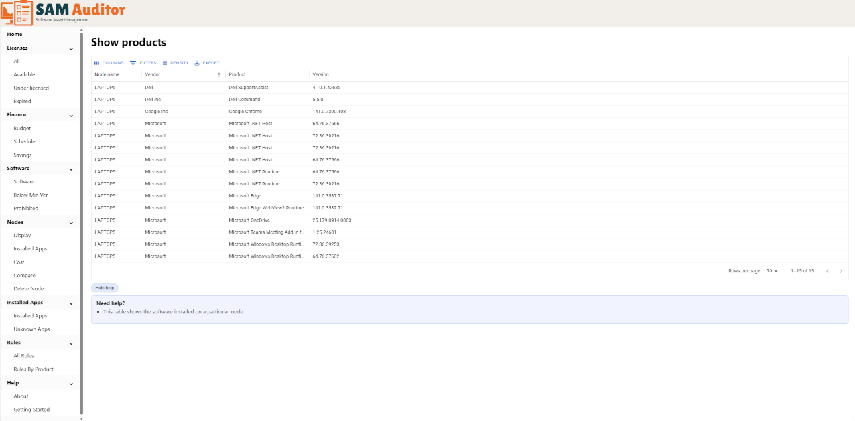Select Unknown Apps in the sidebar
This screenshot has height=421, width=855.
click(x=31, y=329)
